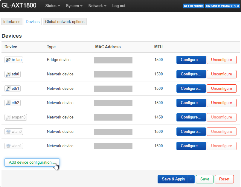Unconfigure the erspan0 device
241x187 pixels.
point(222,117)
